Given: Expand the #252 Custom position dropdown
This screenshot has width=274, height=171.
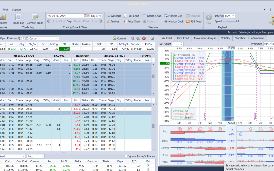Looking at the screenshot, I should (x=57, y=39).
